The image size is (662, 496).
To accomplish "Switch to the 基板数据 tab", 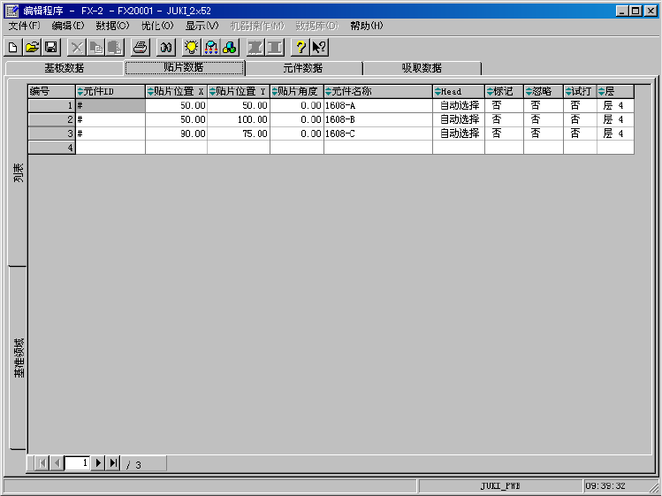I will [65, 68].
